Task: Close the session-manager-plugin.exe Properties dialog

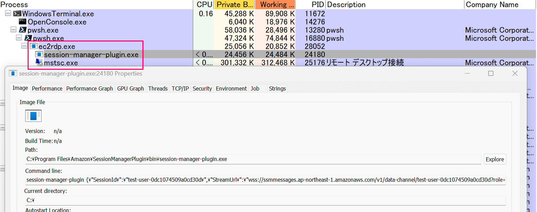Action: 515,73
